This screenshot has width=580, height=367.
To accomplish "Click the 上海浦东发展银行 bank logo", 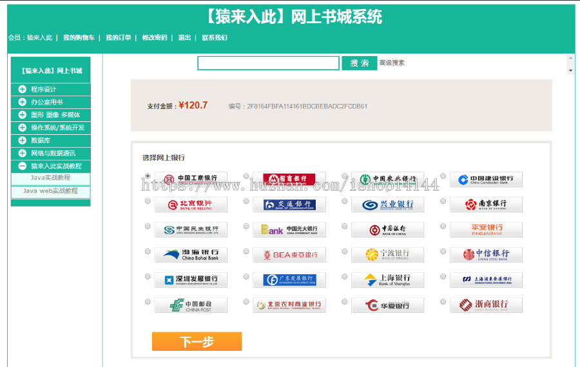I will 486,280.
